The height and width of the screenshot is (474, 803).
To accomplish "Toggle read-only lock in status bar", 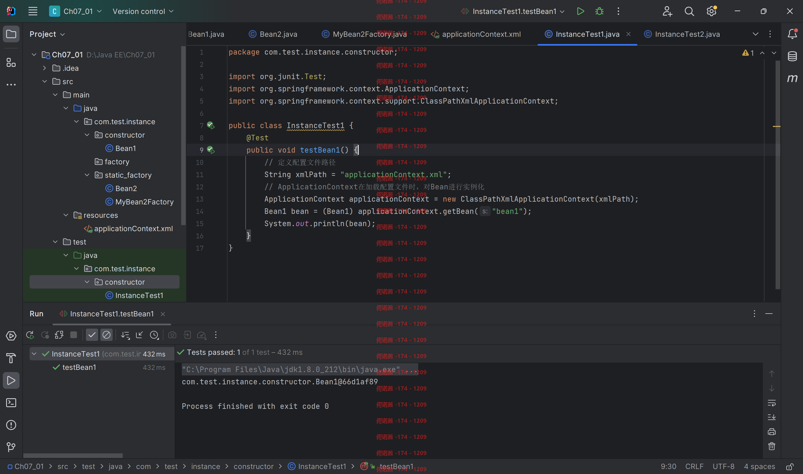I will tap(790, 467).
